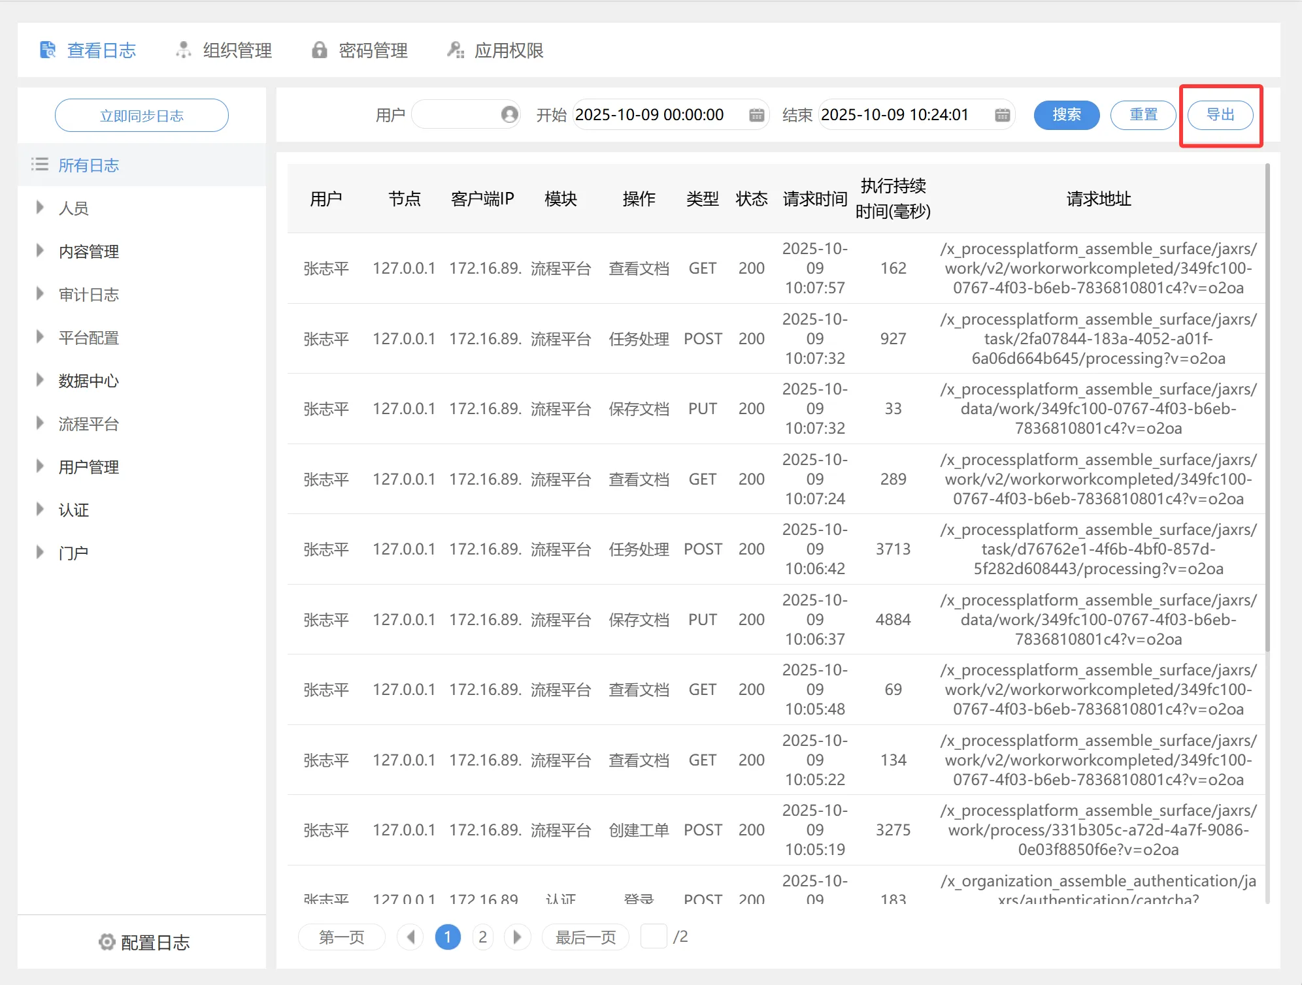Open the start date calendar icon
This screenshot has height=985, width=1302.
[x=756, y=115]
